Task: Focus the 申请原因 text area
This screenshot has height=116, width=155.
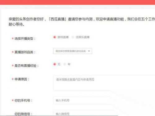Action: click(x=104, y=83)
